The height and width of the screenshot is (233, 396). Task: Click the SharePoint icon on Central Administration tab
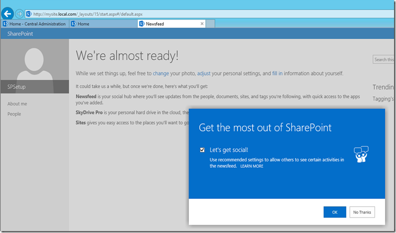pyautogui.click(x=5, y=24)
